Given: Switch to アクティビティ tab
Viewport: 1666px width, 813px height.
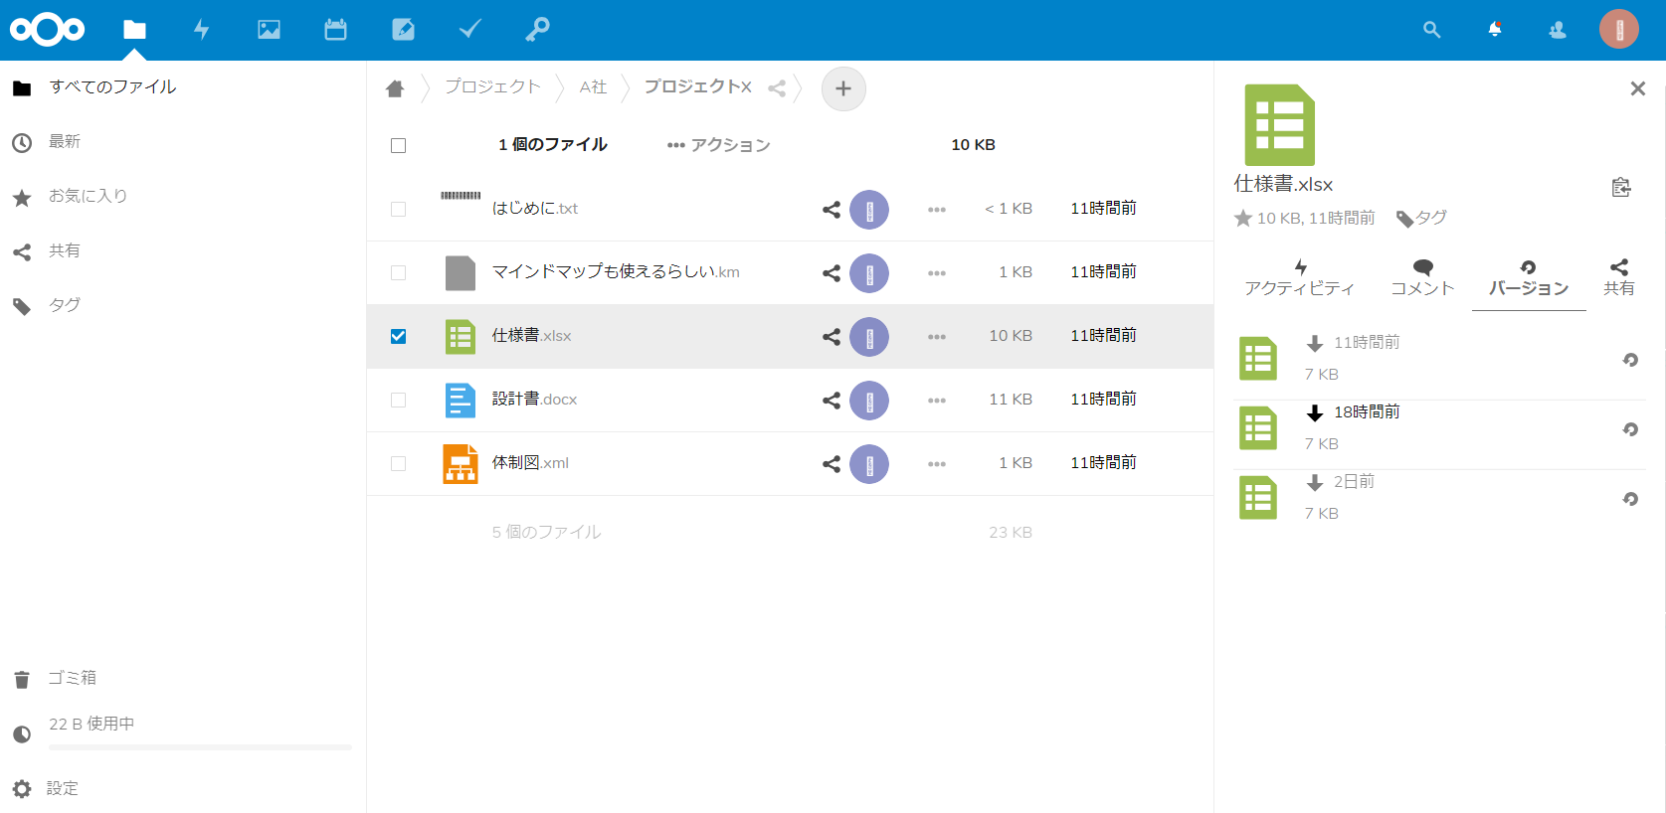Looking at the screenshot, I should (1300, 278).
